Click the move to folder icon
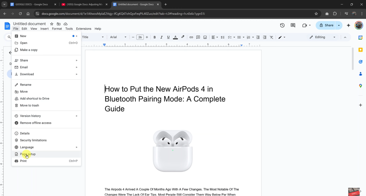The image size is (366, 196). coord(59,24)
